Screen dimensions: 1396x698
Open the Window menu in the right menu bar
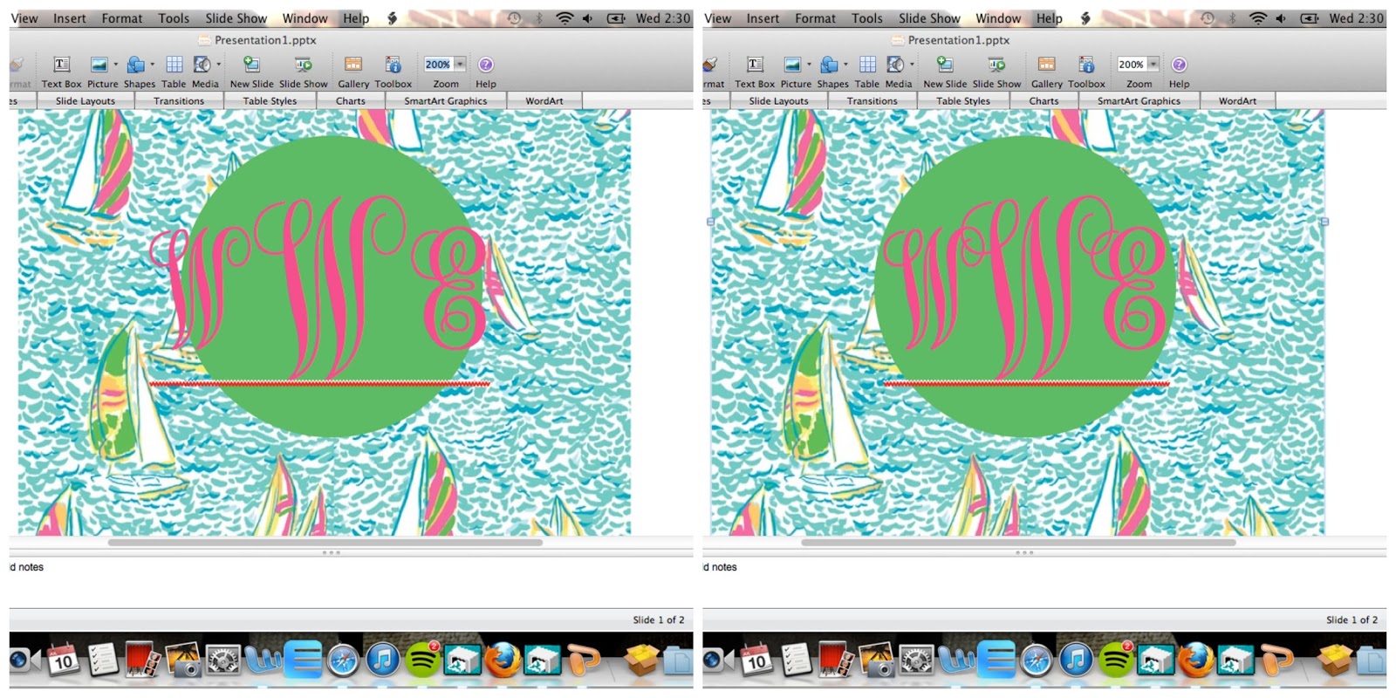pos(998,18)
